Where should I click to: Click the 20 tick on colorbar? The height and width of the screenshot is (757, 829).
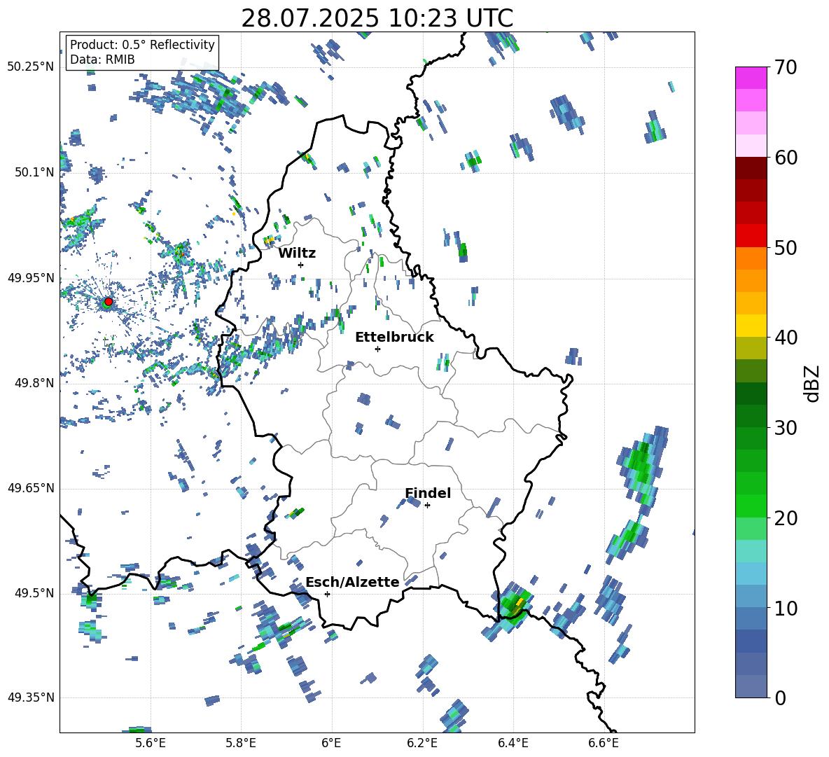click(x=786, y=518)
